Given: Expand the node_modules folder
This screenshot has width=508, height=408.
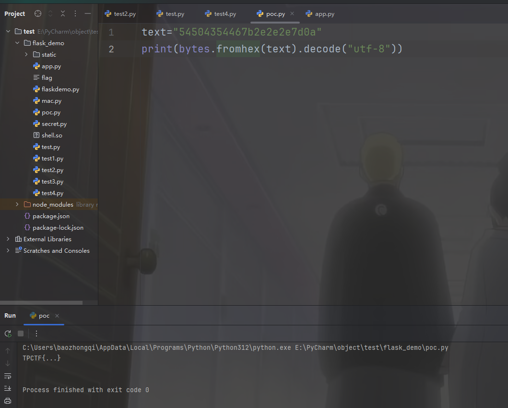Looking at the screenshot, I should coord(17,204).
